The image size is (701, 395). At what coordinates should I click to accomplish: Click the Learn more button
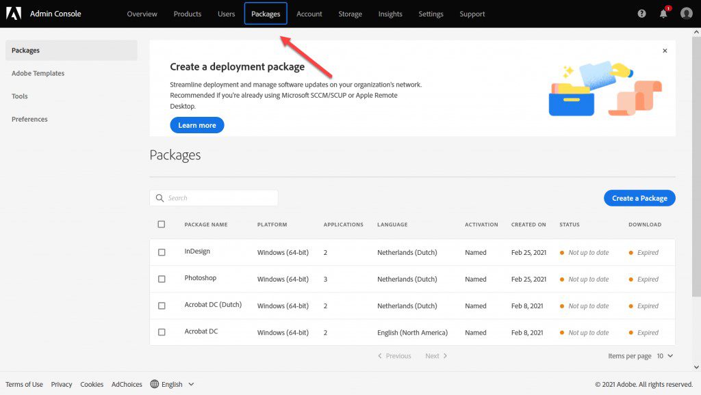(196, 125)
